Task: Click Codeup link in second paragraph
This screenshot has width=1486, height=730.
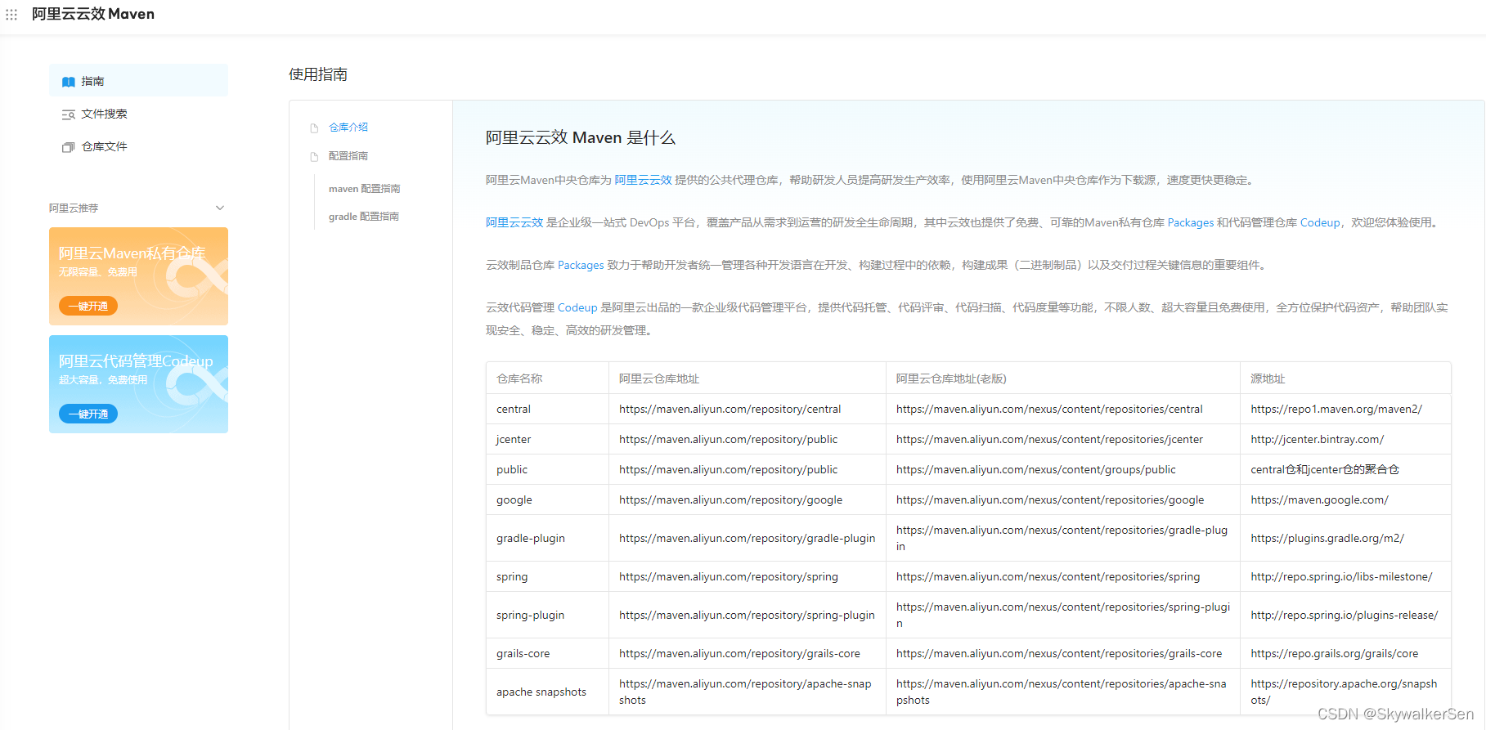Action: point(1320,222)
